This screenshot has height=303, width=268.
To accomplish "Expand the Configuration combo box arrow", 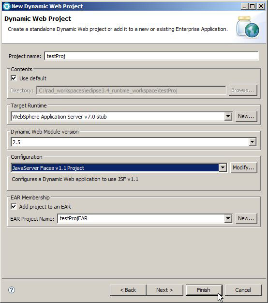I will click(223, 167).
